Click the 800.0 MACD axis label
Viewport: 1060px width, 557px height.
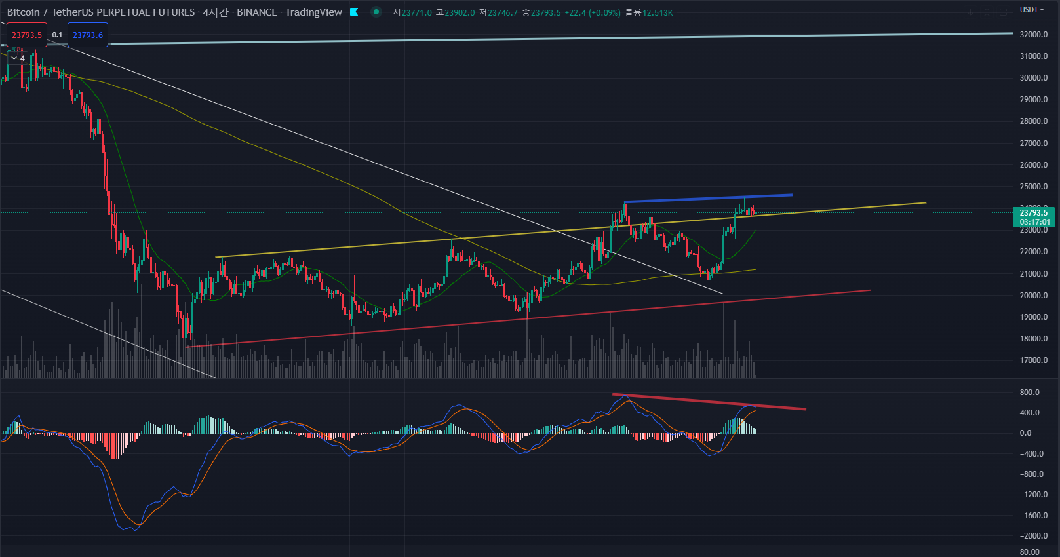[x=1030, y=393]
